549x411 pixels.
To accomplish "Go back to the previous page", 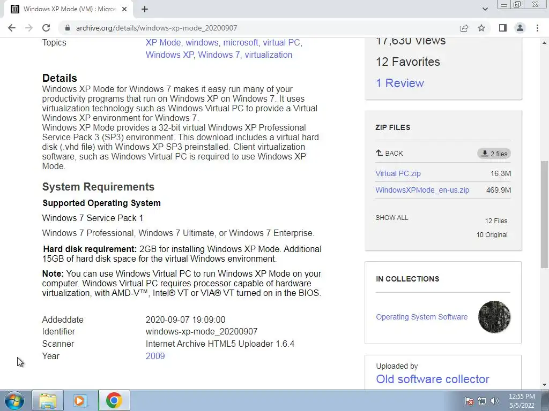I will (12, 28).
